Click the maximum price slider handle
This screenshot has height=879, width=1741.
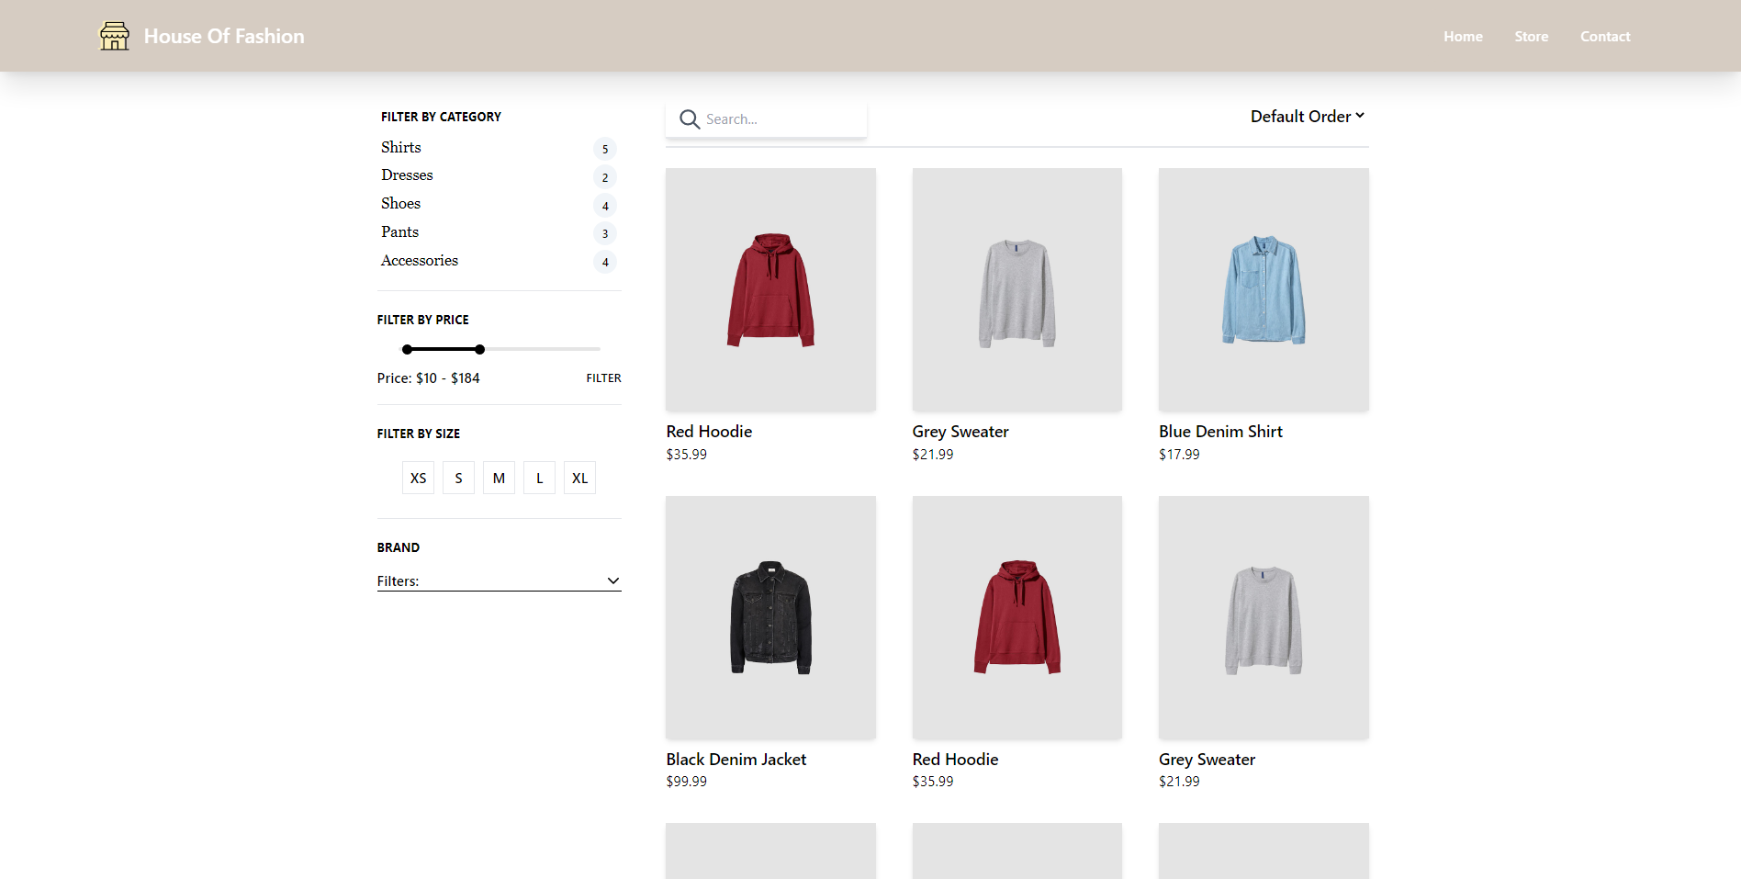click(479, 349)
